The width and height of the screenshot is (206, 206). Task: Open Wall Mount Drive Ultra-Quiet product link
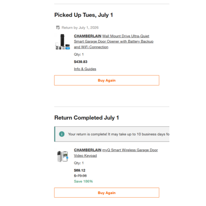pos(125,36)
